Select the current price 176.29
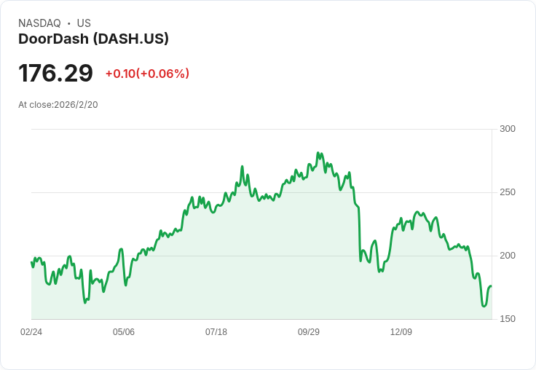536x370 pixels. pyautogui.click(x=55, y=74)
